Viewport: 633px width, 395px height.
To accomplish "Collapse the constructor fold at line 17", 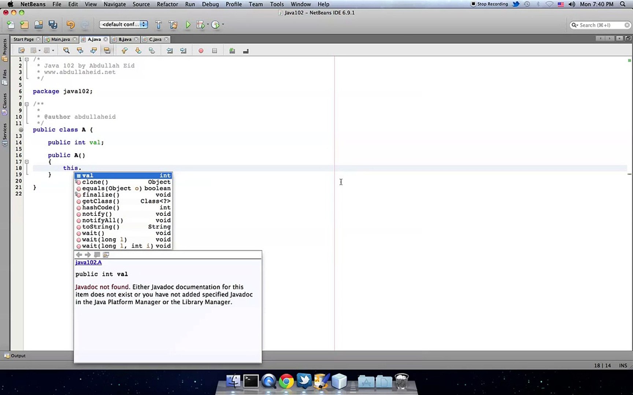I will point(27,162).
